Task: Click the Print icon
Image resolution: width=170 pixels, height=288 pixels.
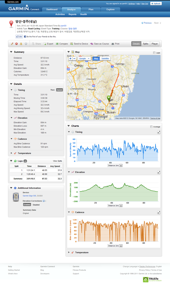Action: point(113,44)
